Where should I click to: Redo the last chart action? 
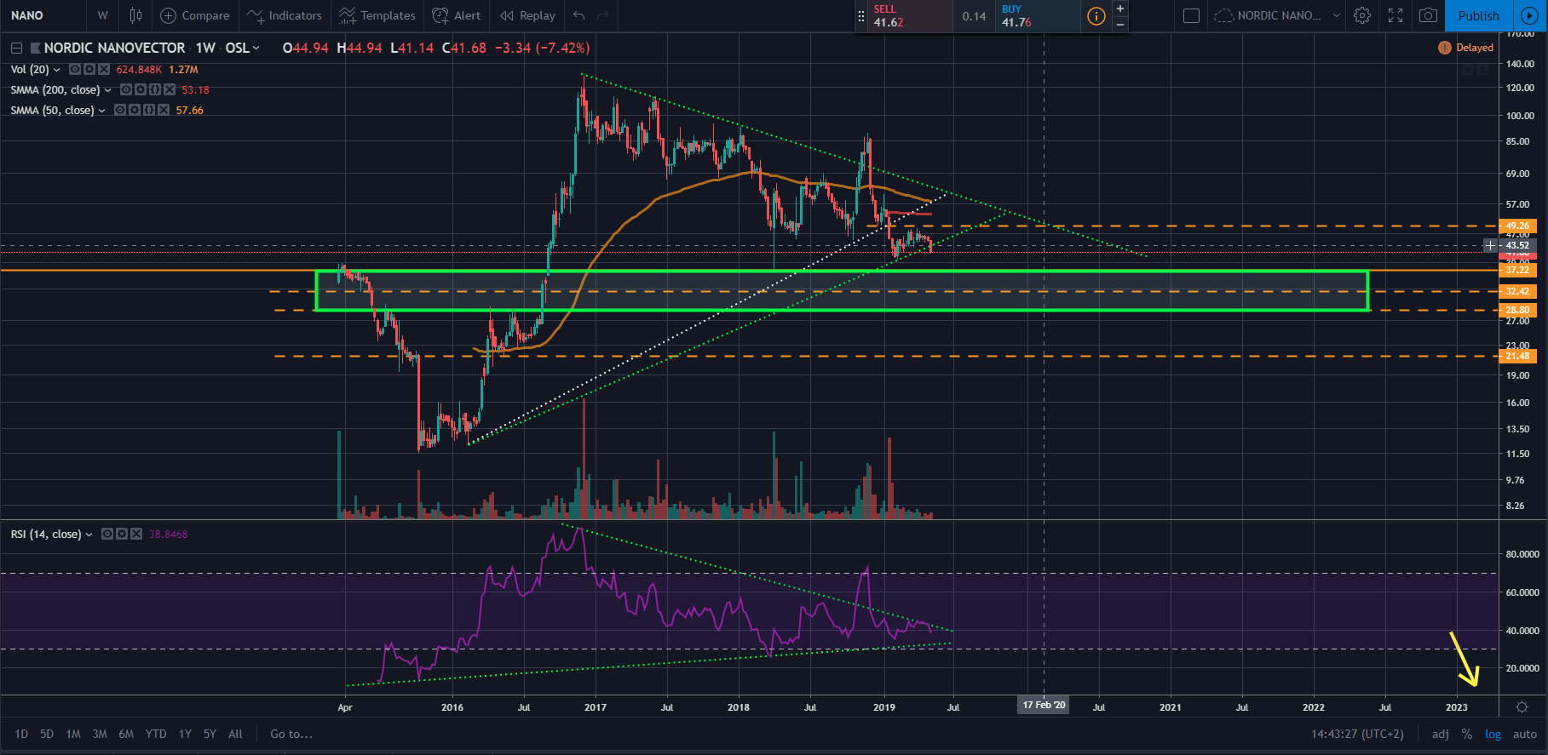[x=603, y=15]
